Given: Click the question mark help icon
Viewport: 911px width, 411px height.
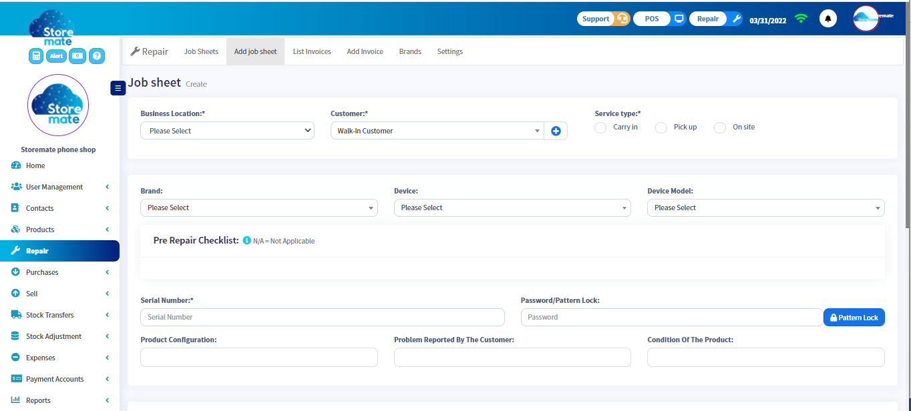Looking at the screenshot, I should [x=97, y=56].
